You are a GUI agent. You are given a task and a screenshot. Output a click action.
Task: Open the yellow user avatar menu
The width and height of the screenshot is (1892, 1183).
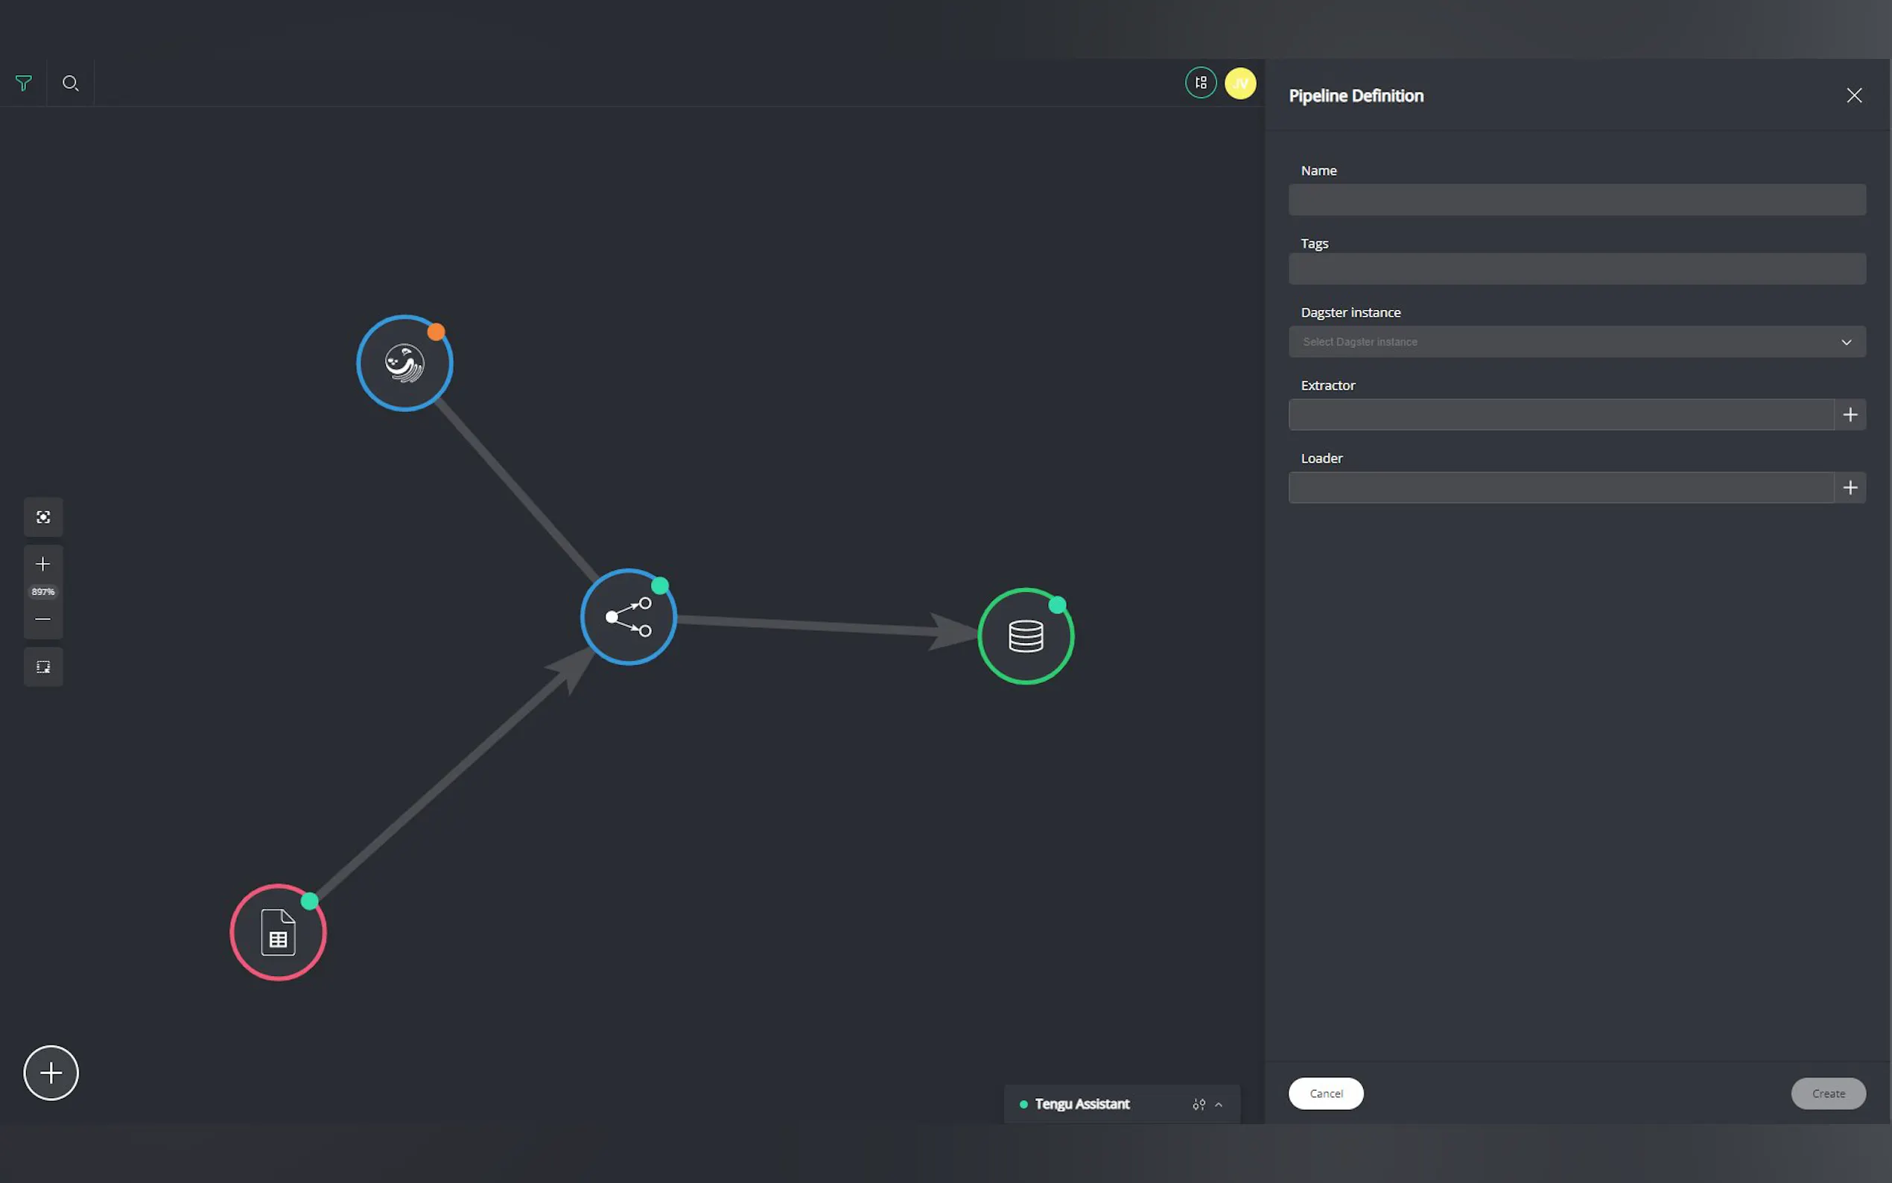pos(1240,83)
